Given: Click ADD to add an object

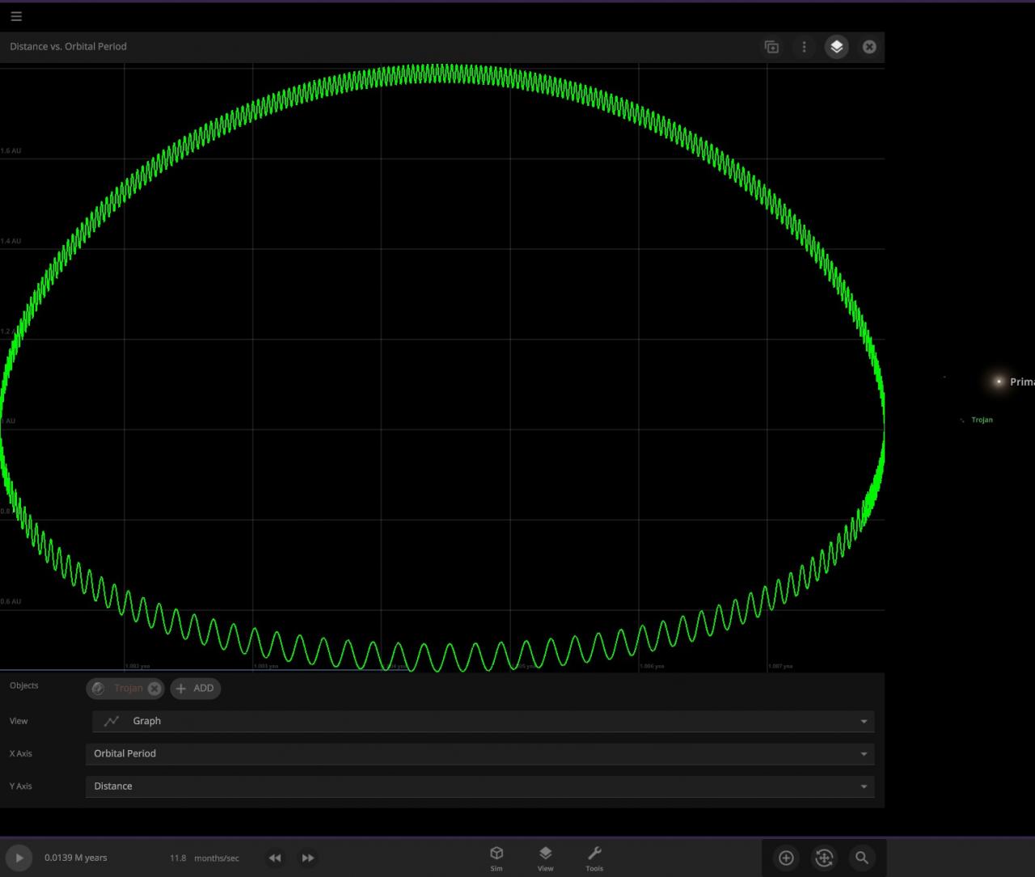Looking at the screenshot, I should (x=195, y=689).
